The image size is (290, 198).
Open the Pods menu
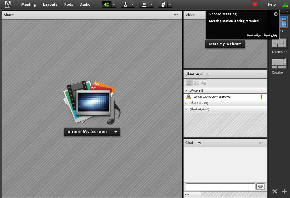coord(69,5)
